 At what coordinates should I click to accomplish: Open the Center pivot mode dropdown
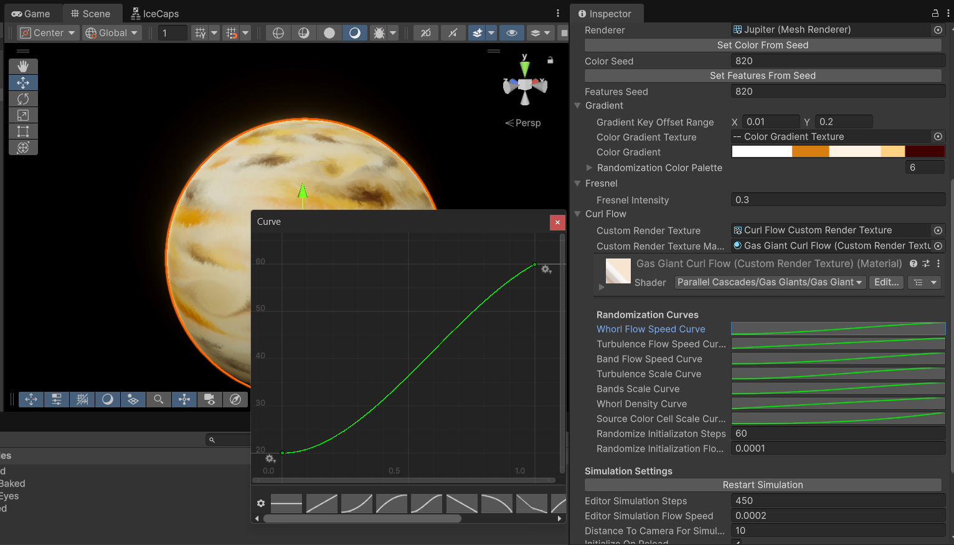coord(48,33)
